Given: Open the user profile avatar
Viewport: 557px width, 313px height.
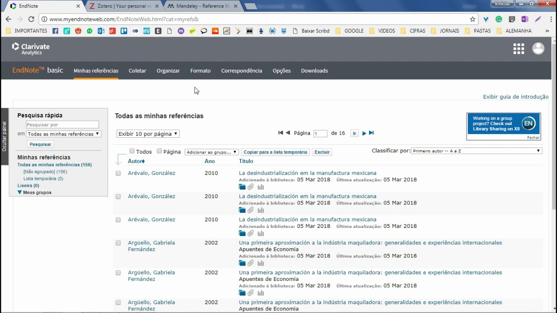Looking at the screenshot, I should [538, 49].
